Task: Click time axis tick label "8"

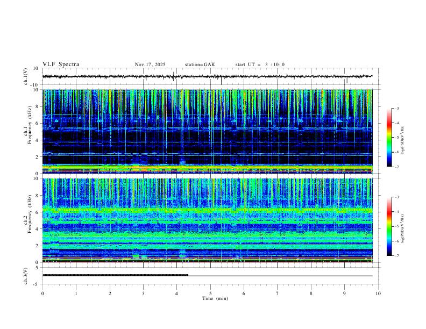Action: (x=311, y=294)
